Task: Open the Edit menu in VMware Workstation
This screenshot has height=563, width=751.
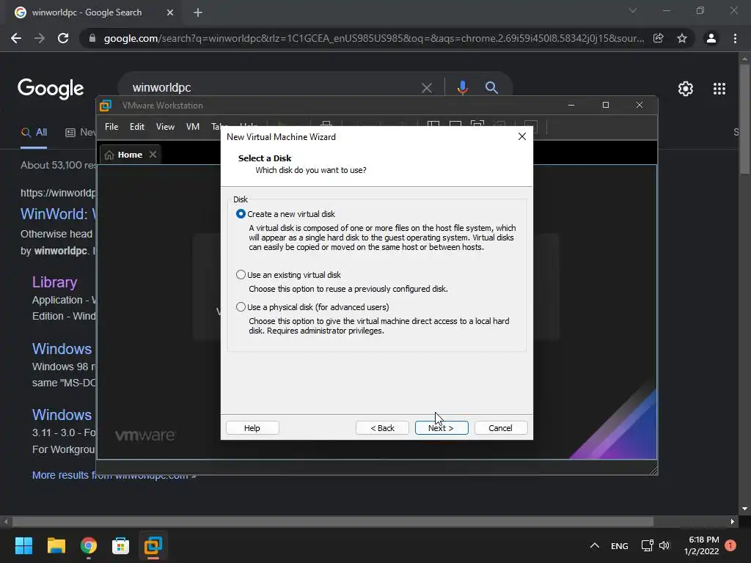Action: coord(137,127)
